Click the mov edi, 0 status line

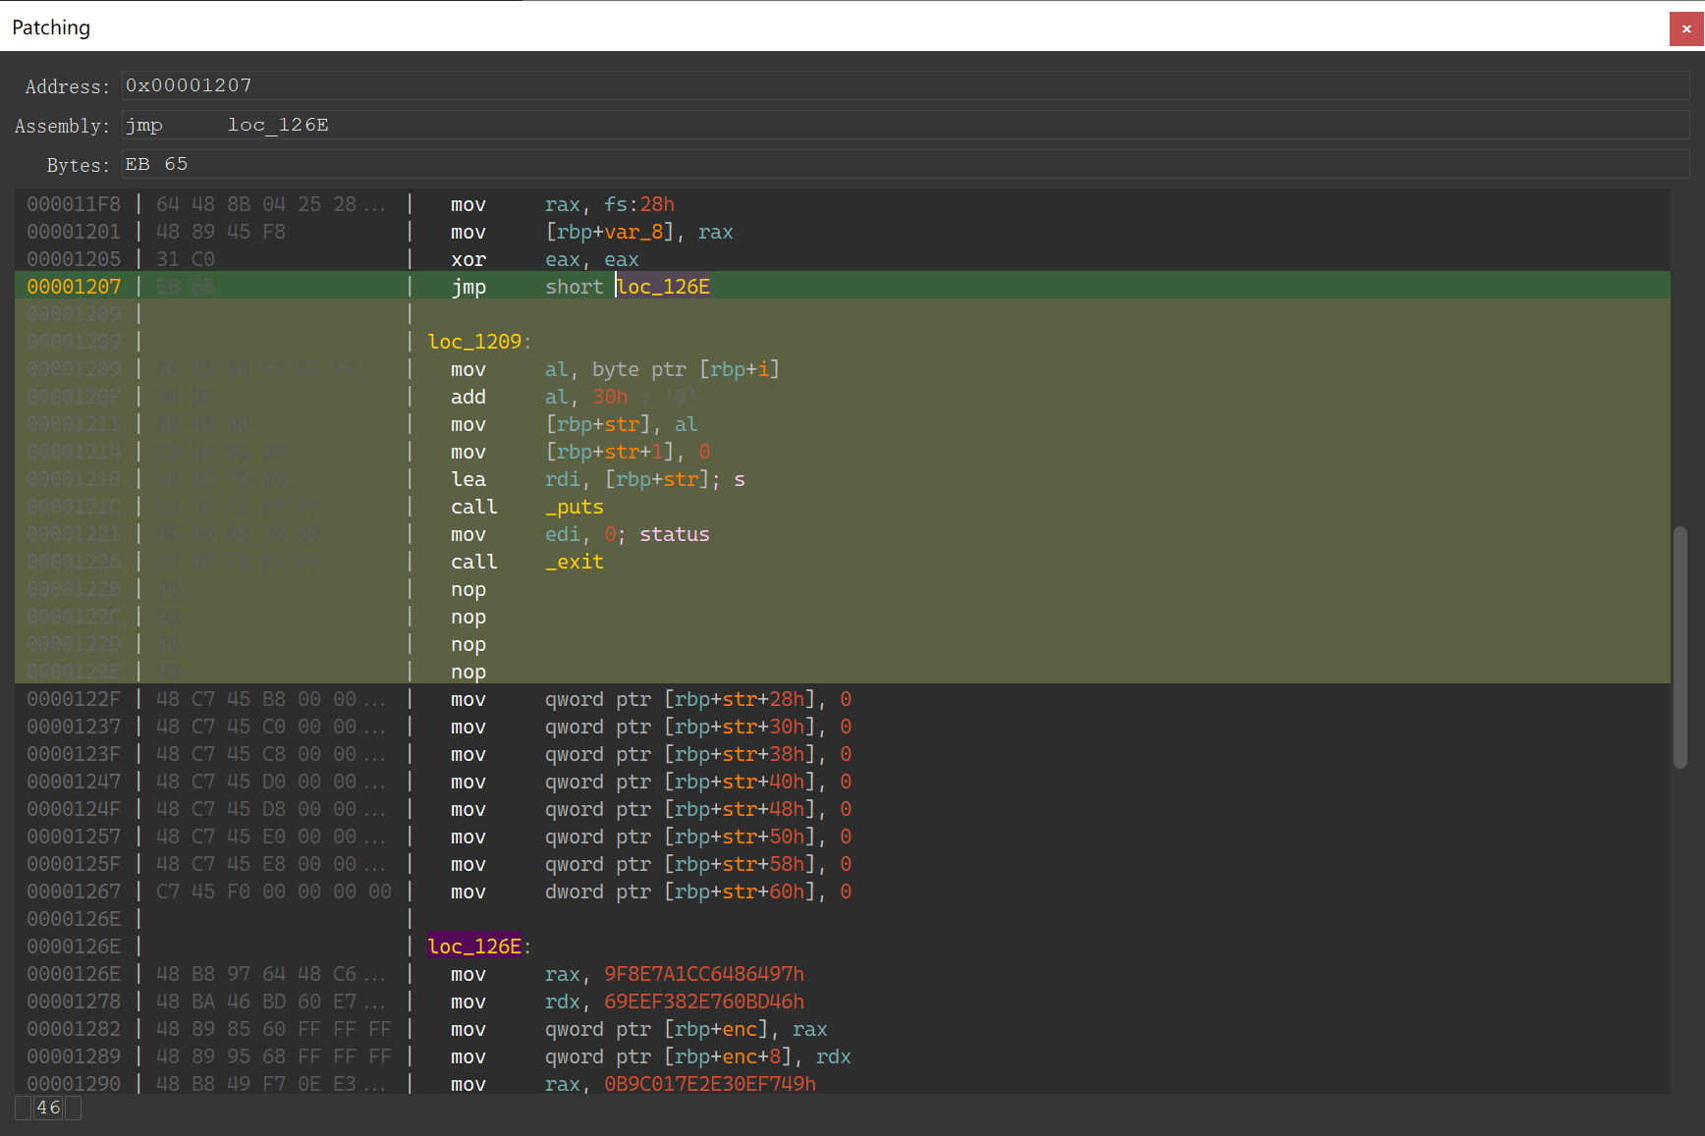pyautogui.click(x=580, y=534)
